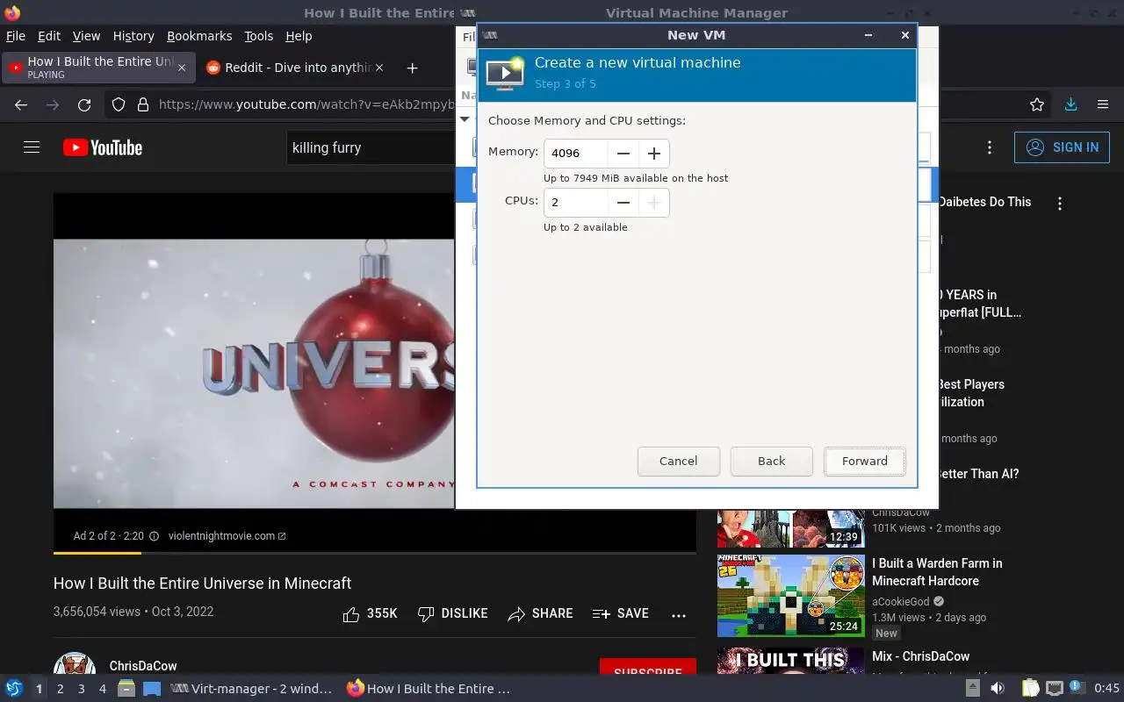Share the video with SHARE button

pyautogui.click(x=540, y=614)
